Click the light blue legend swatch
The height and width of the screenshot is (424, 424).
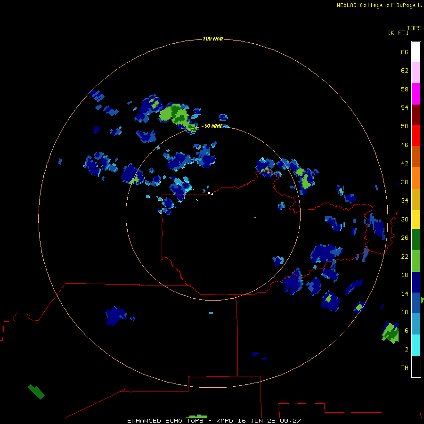coord(416,324)
